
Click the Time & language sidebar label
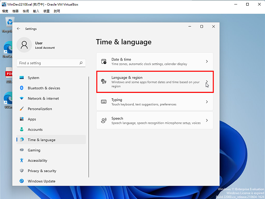[42, 140]
